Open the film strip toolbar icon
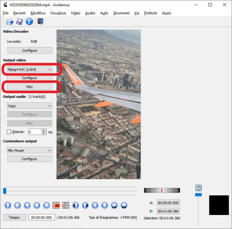Screen dimensions: 232x229 click(40, 22)
